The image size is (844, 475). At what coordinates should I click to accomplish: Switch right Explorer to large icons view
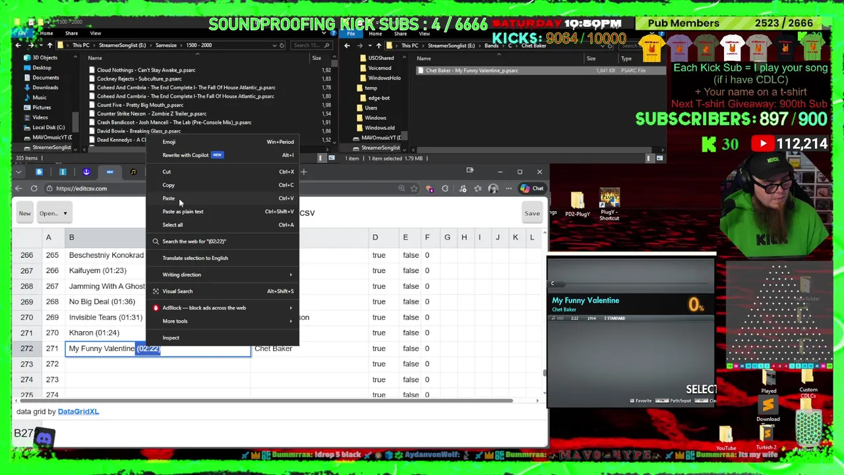[x=659, y=158]
